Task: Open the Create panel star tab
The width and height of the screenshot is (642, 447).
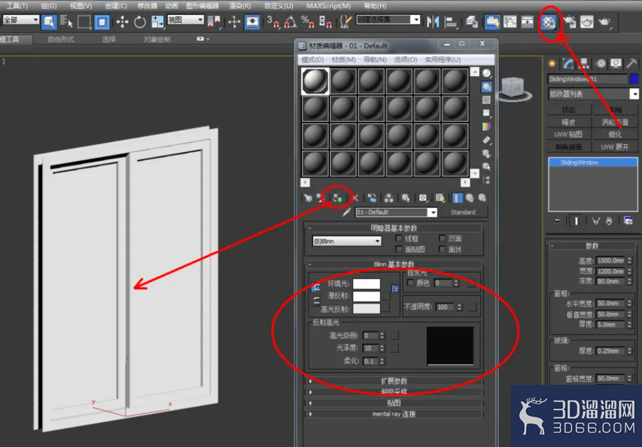Action: point(552,63)
